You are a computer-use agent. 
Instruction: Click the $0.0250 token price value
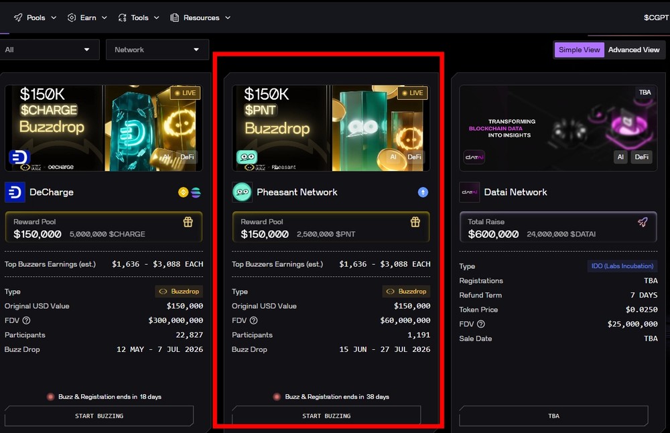coord(641,310)
